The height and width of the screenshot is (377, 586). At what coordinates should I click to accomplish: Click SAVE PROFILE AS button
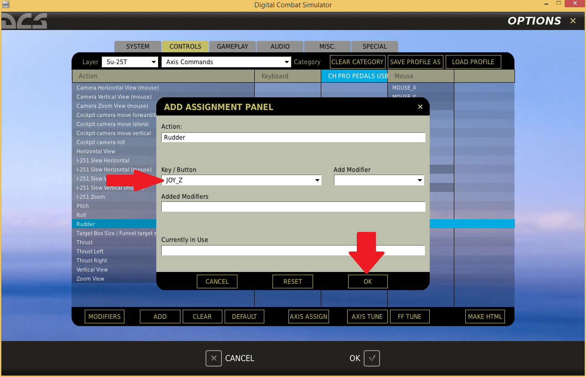pyautogui.click(x=415, y=62)
